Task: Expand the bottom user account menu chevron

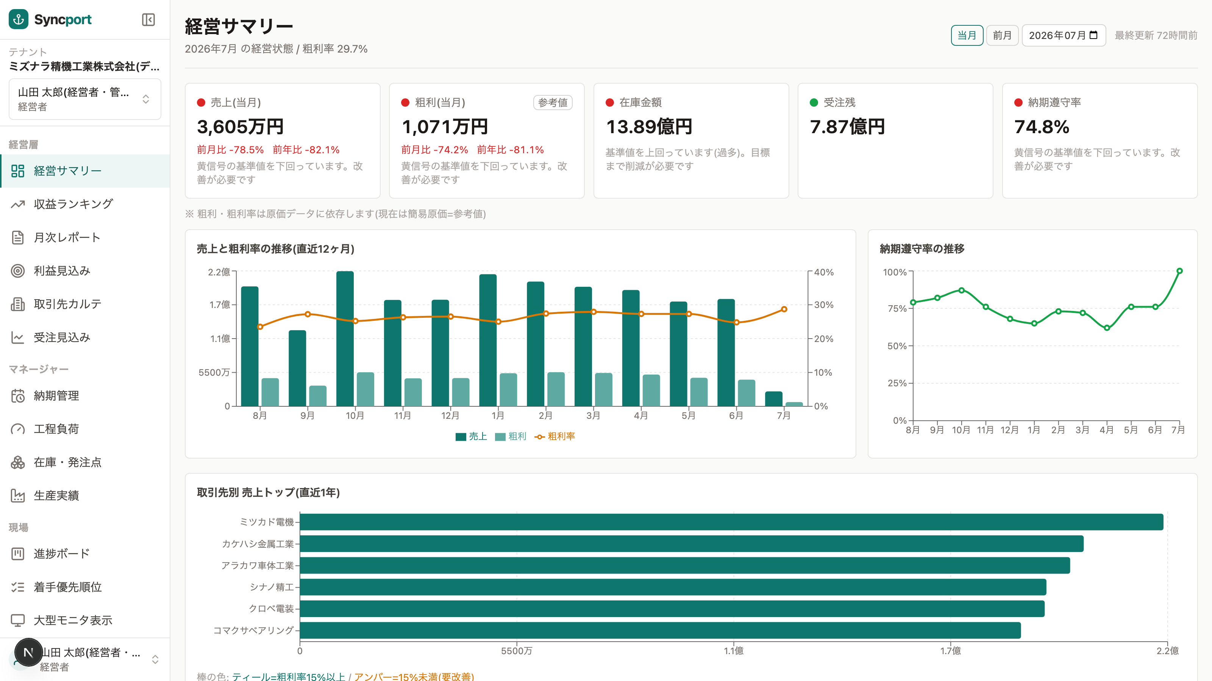Action: coord(155,659)
